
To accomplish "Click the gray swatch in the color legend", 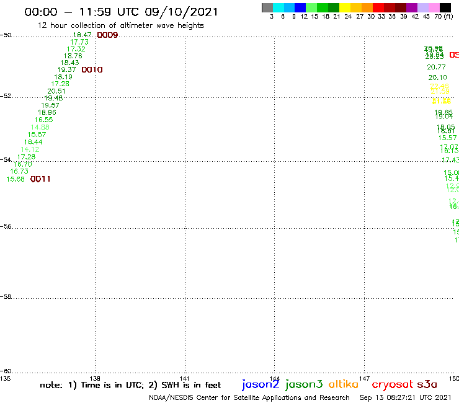I will (x=267, y=7).
